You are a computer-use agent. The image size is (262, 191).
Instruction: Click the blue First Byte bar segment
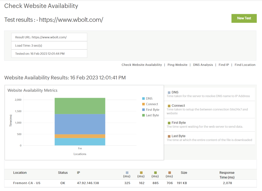(x=80, y=124)
